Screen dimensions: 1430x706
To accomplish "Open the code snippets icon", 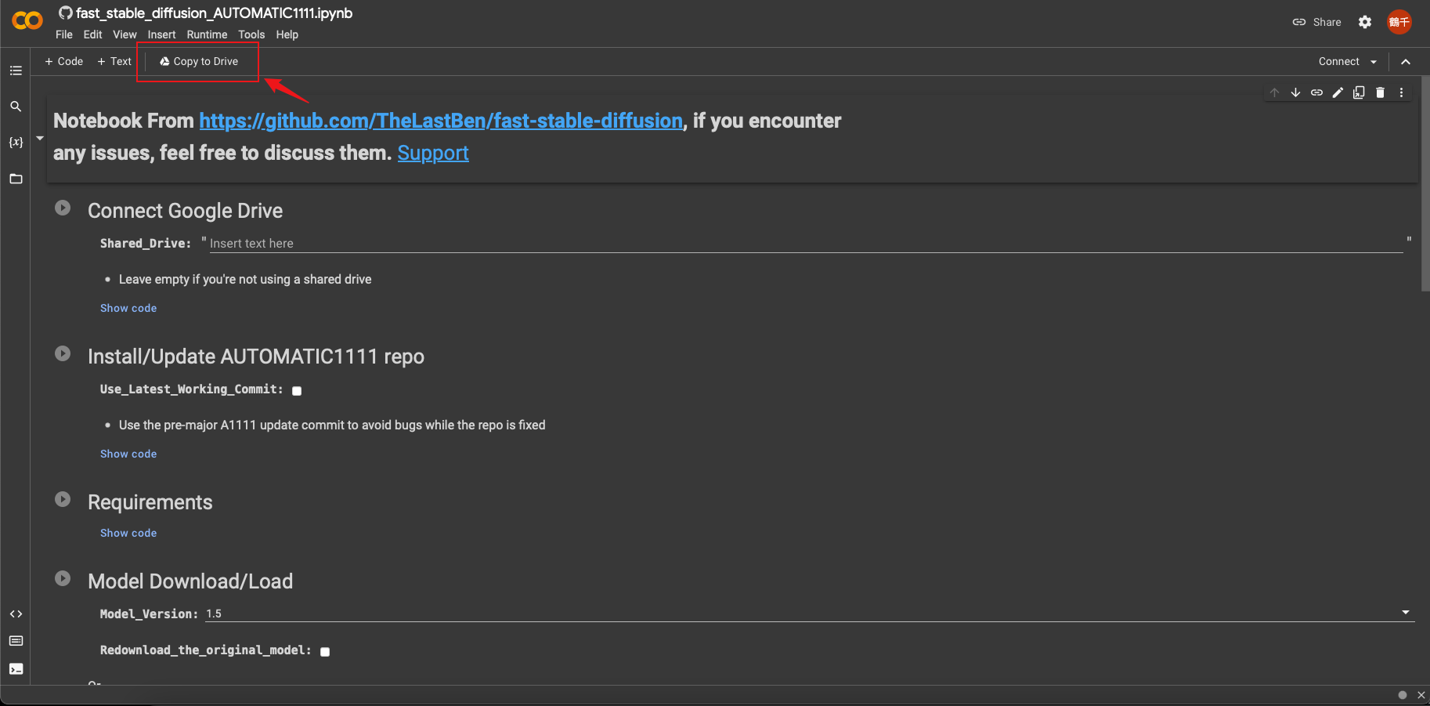I will [16, 614].
